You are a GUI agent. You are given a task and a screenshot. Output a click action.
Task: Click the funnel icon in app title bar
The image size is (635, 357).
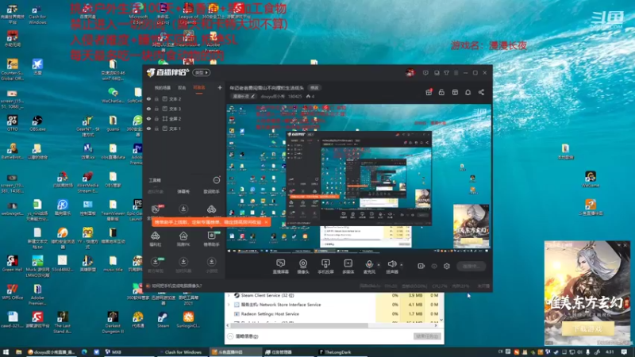point(446,73)
